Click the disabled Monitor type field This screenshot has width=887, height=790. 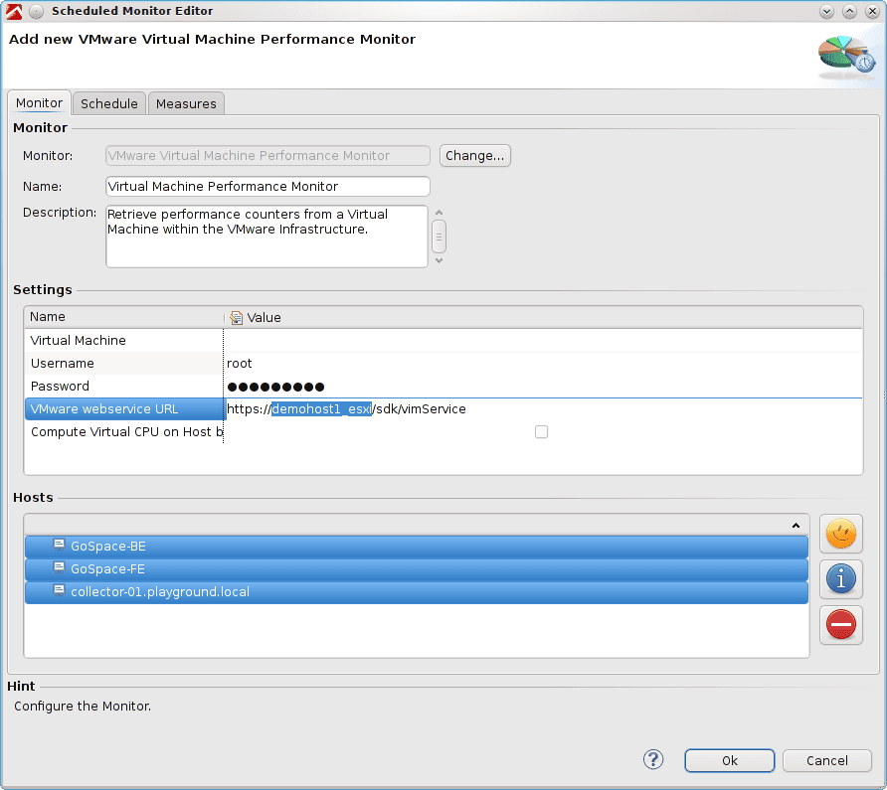(x=267, y=155)
